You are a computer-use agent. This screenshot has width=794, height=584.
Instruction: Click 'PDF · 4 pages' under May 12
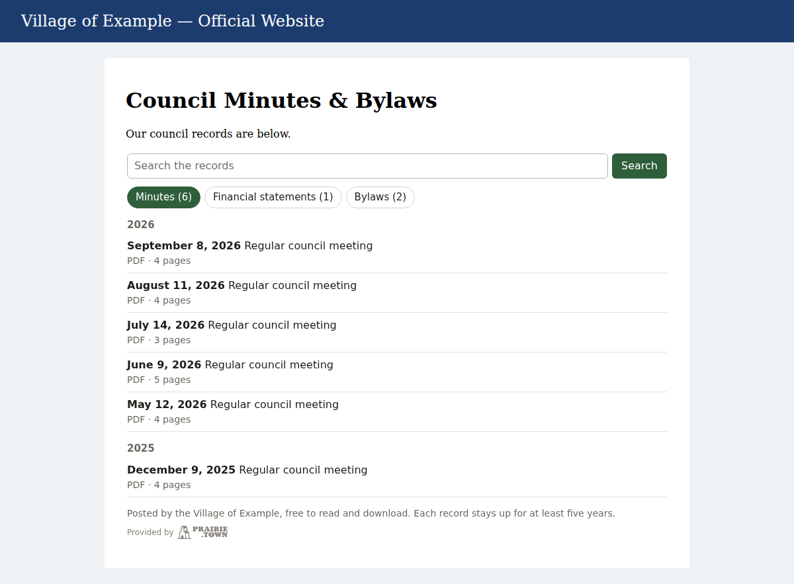(159, 420)
